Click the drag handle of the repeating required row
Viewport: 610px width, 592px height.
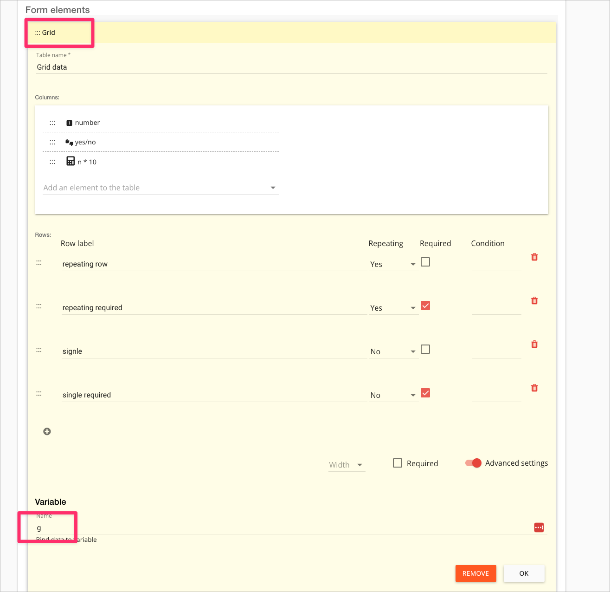point(39,306)
